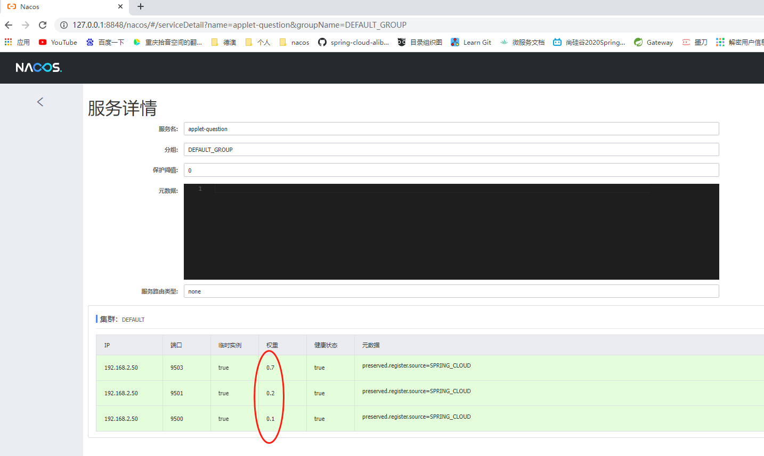
Task: Click the 服务路由类型 field showing none
Action: pos(451,291)
